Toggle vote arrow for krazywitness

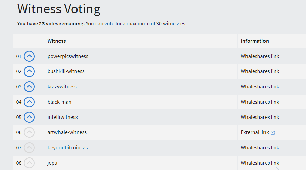tap(29, 87)
